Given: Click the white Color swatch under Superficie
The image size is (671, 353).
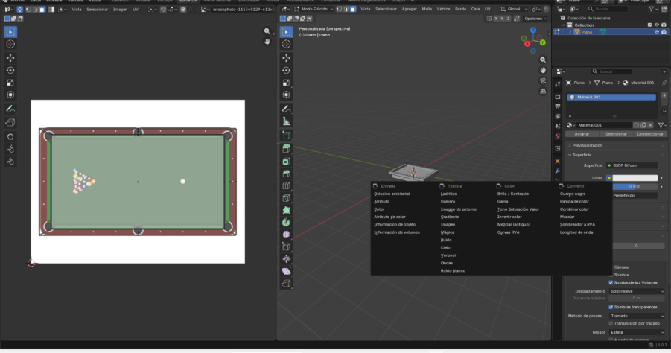Looking at the screenshot, I should point(635,178).
